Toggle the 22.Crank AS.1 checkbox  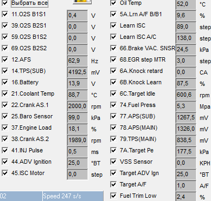click(5, 105)
